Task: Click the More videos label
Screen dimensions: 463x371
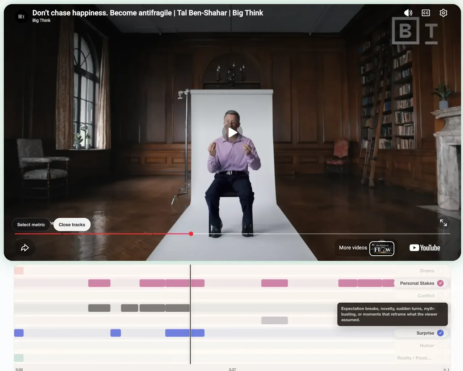Action: coord(353,248)
